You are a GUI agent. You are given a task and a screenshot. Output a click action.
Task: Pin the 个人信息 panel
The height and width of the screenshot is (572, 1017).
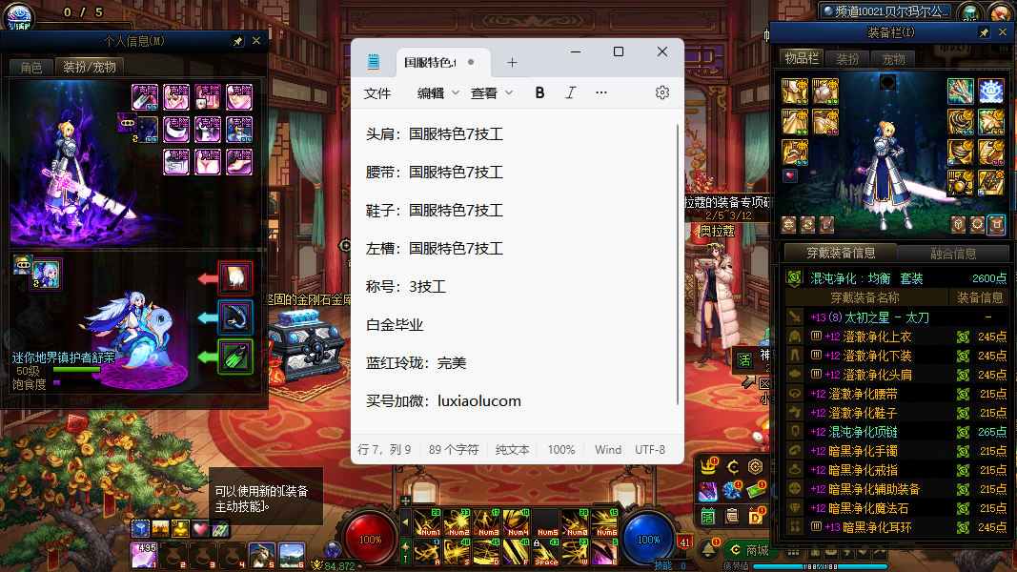[237, 41]
